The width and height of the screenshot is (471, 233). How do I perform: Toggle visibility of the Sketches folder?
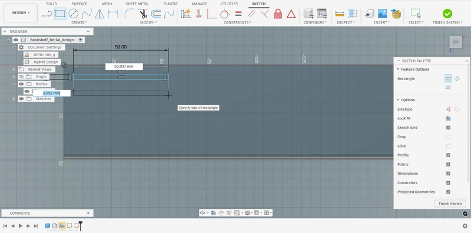tap(21, 99)
